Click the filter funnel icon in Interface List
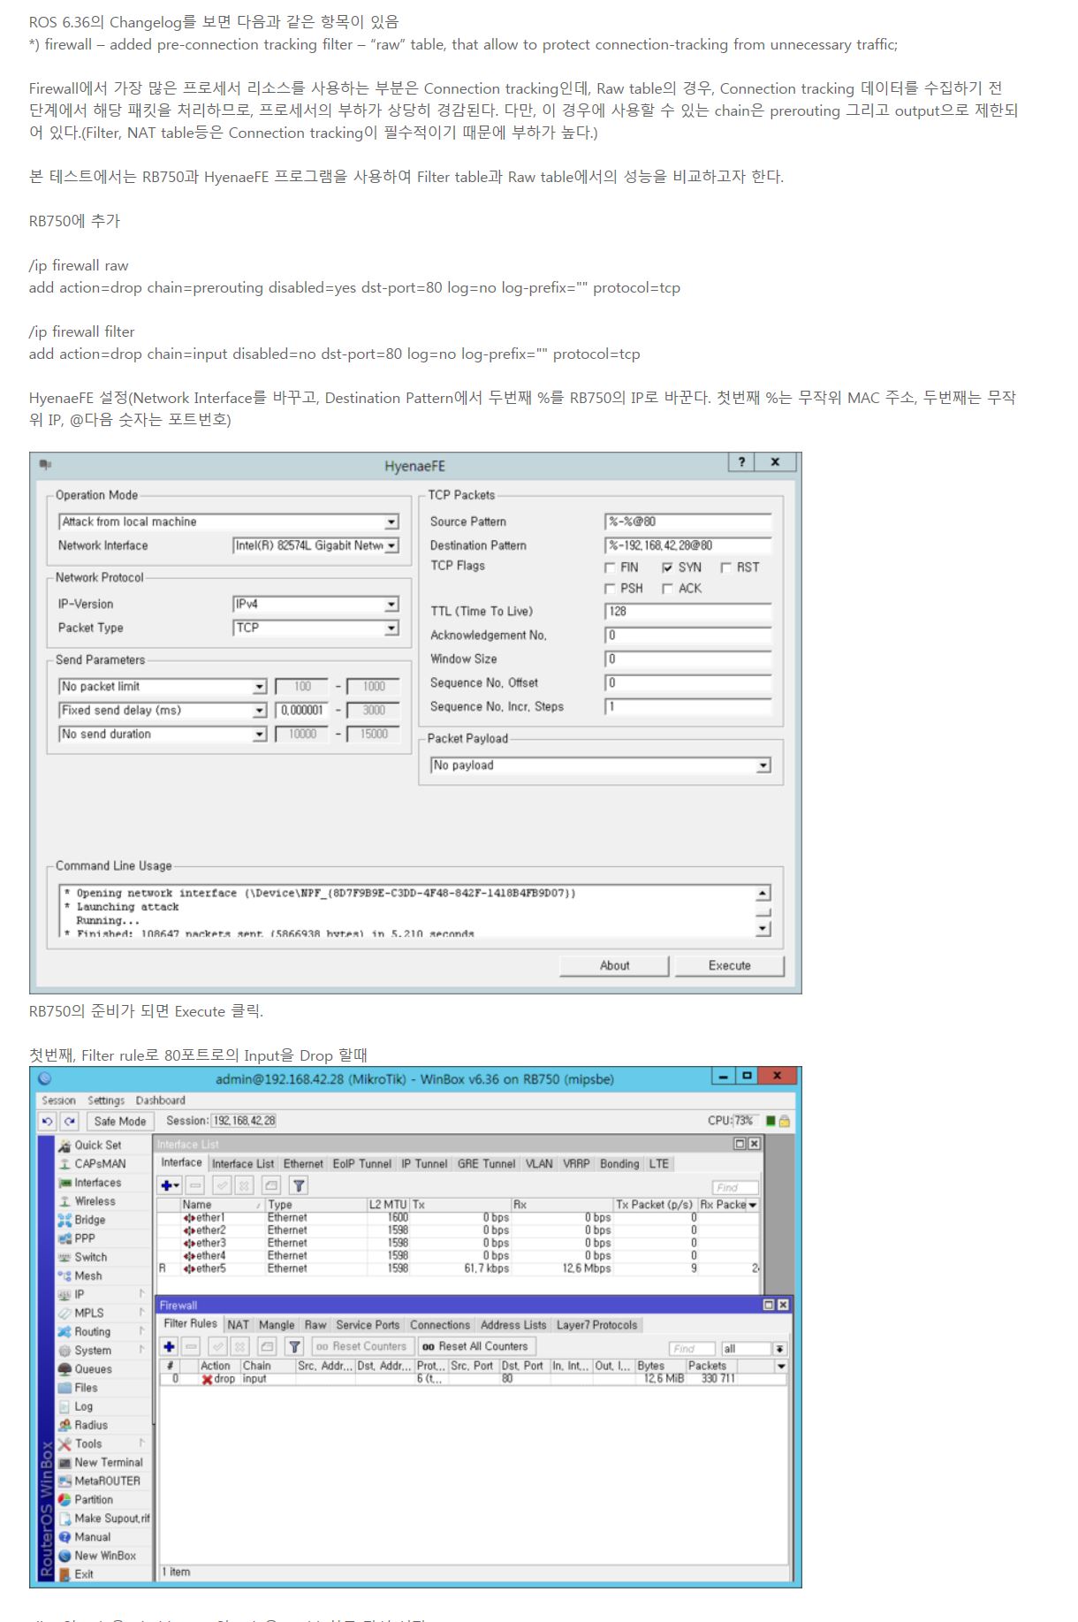This screenshot has height=1622, width=1078. (299, 1185)
